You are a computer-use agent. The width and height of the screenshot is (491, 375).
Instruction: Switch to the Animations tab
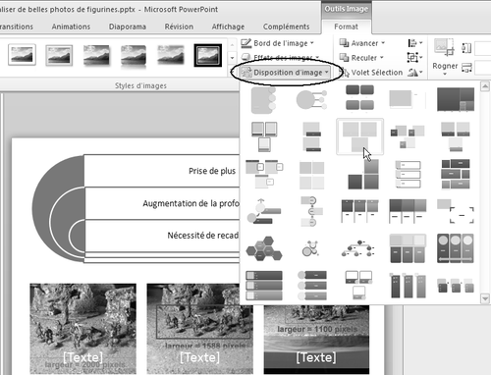tap(71, 27)
